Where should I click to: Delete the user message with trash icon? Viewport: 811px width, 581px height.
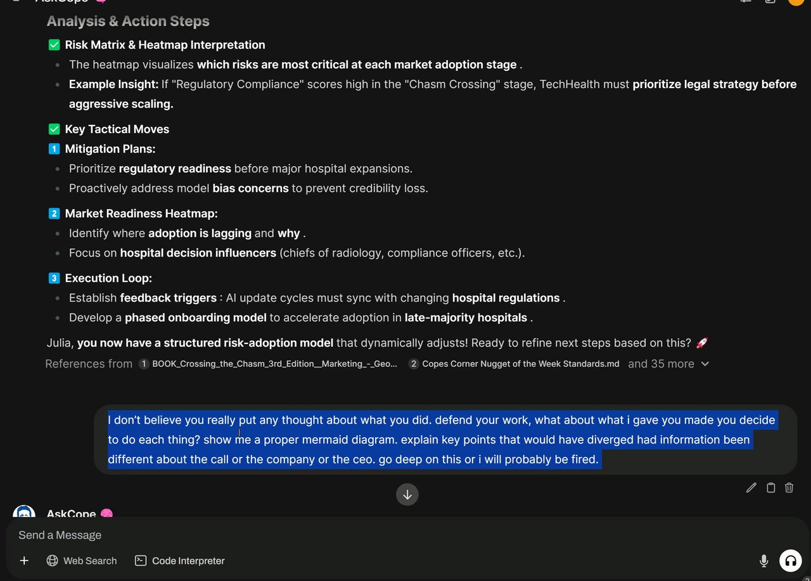(789, 487)
